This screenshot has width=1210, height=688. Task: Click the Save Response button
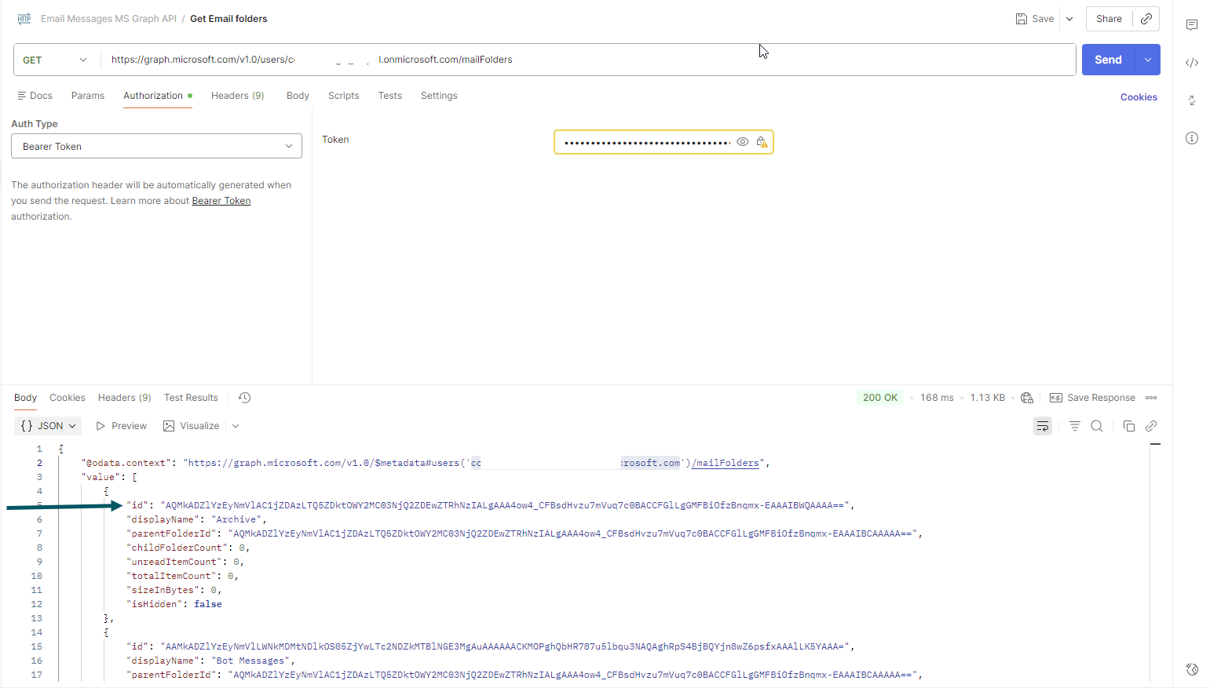[x=1092, y=398]
